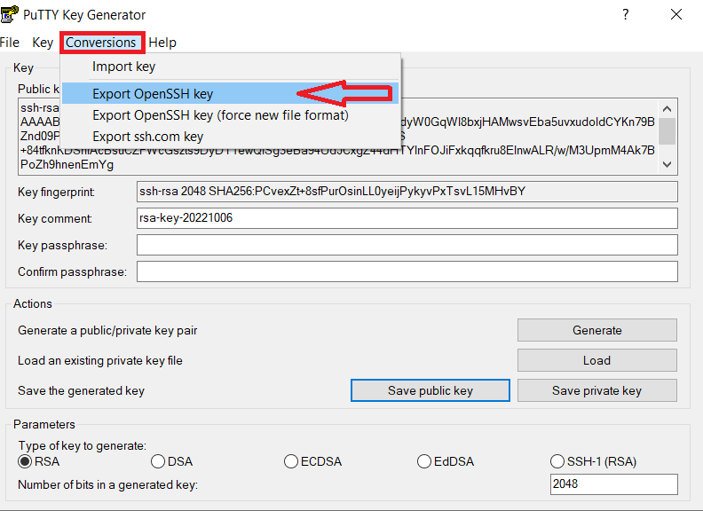Click the public key scrollbar up arrow
Image resolution: width=703 pixels, height=511 pixels.
(x=667, y=108)
